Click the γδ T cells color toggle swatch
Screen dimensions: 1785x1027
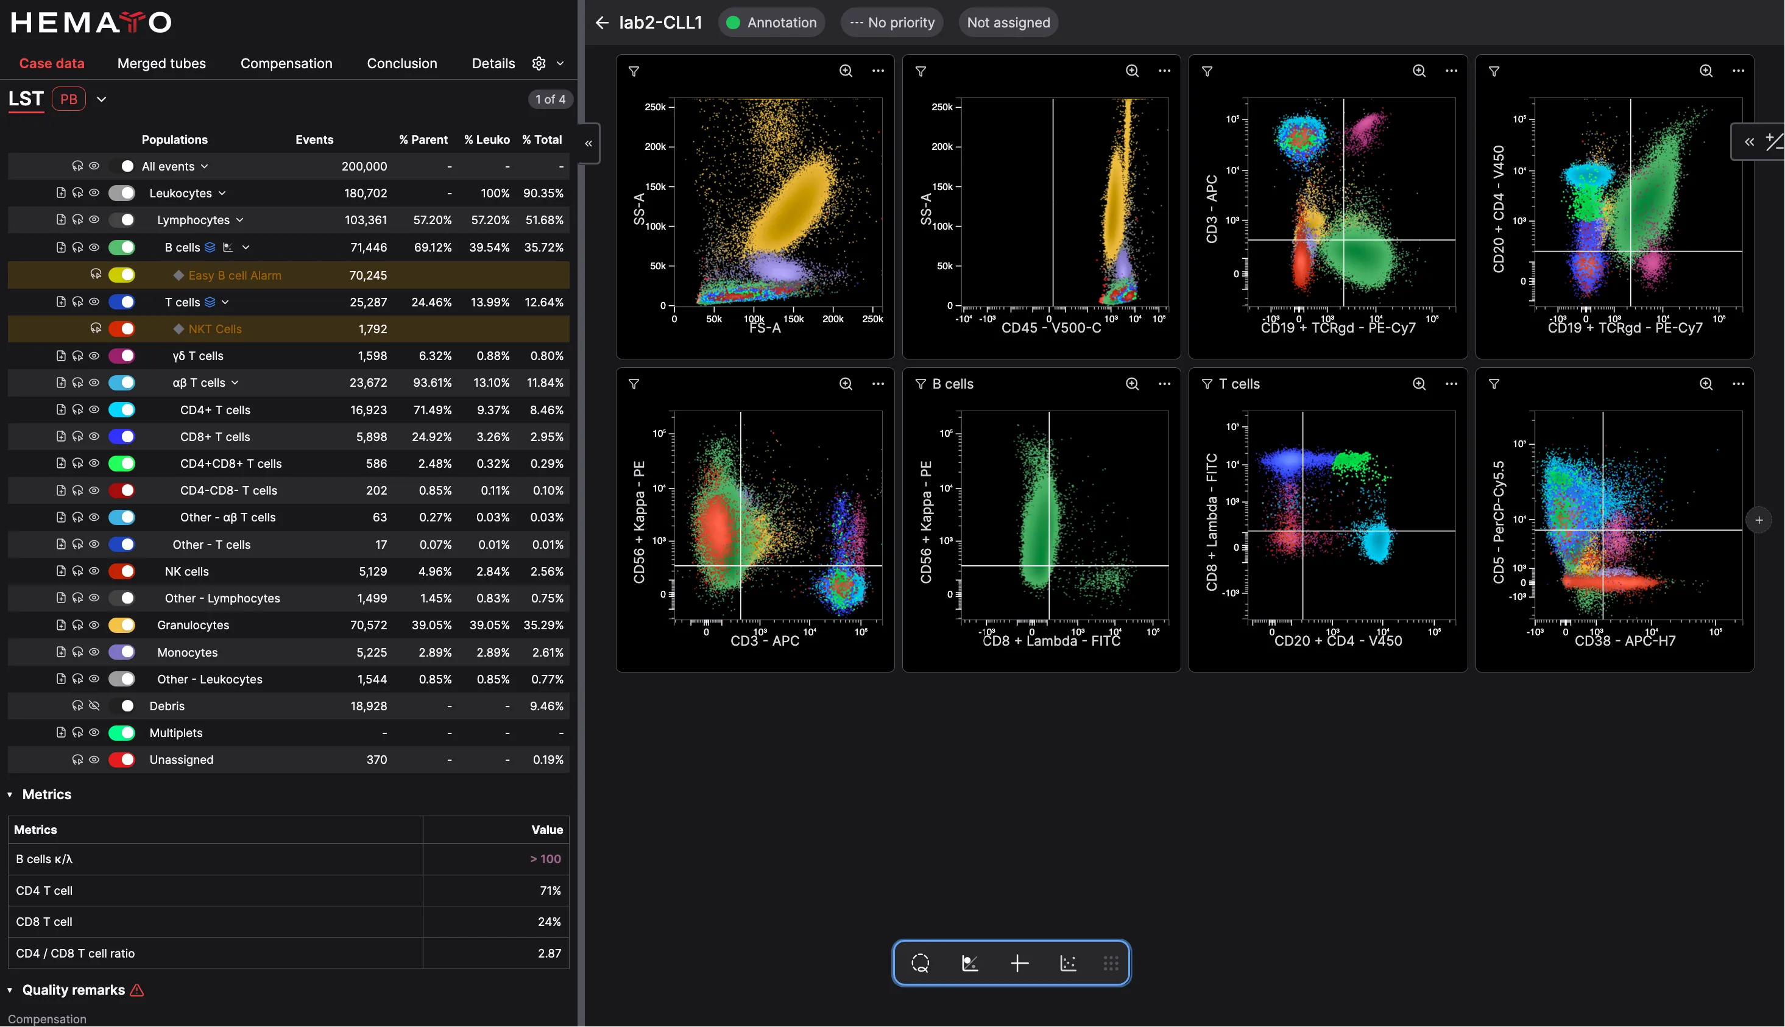pyautogui.click(x=122, y=356)
